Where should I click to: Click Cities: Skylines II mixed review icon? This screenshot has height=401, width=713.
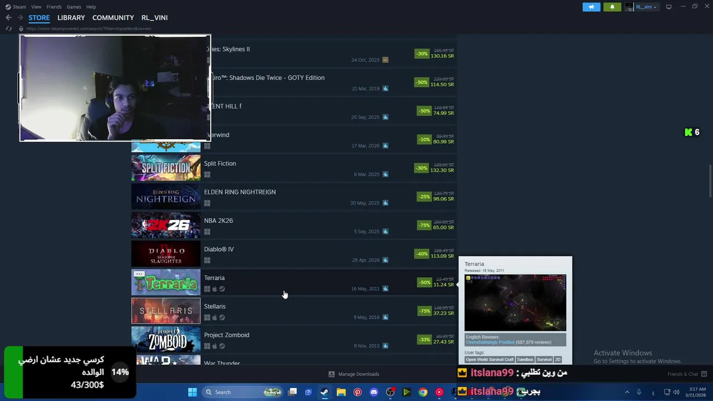pyautogui.click(x=385, y=60)
